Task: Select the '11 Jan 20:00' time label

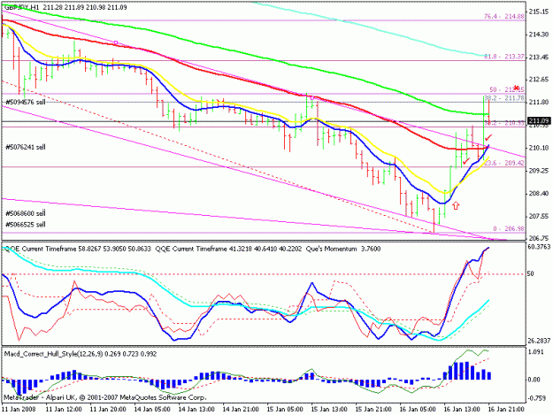Action: (x=108, y=409)
